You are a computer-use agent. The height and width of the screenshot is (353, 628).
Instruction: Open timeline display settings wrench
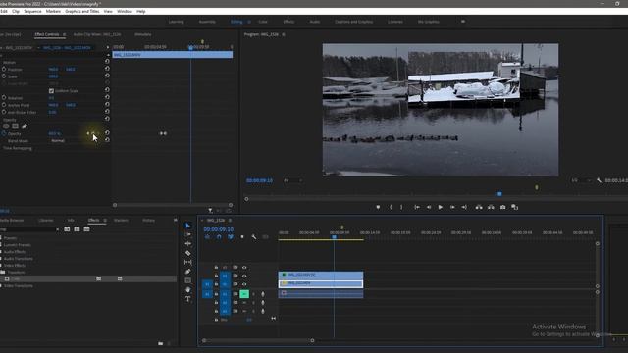point(254,237)
